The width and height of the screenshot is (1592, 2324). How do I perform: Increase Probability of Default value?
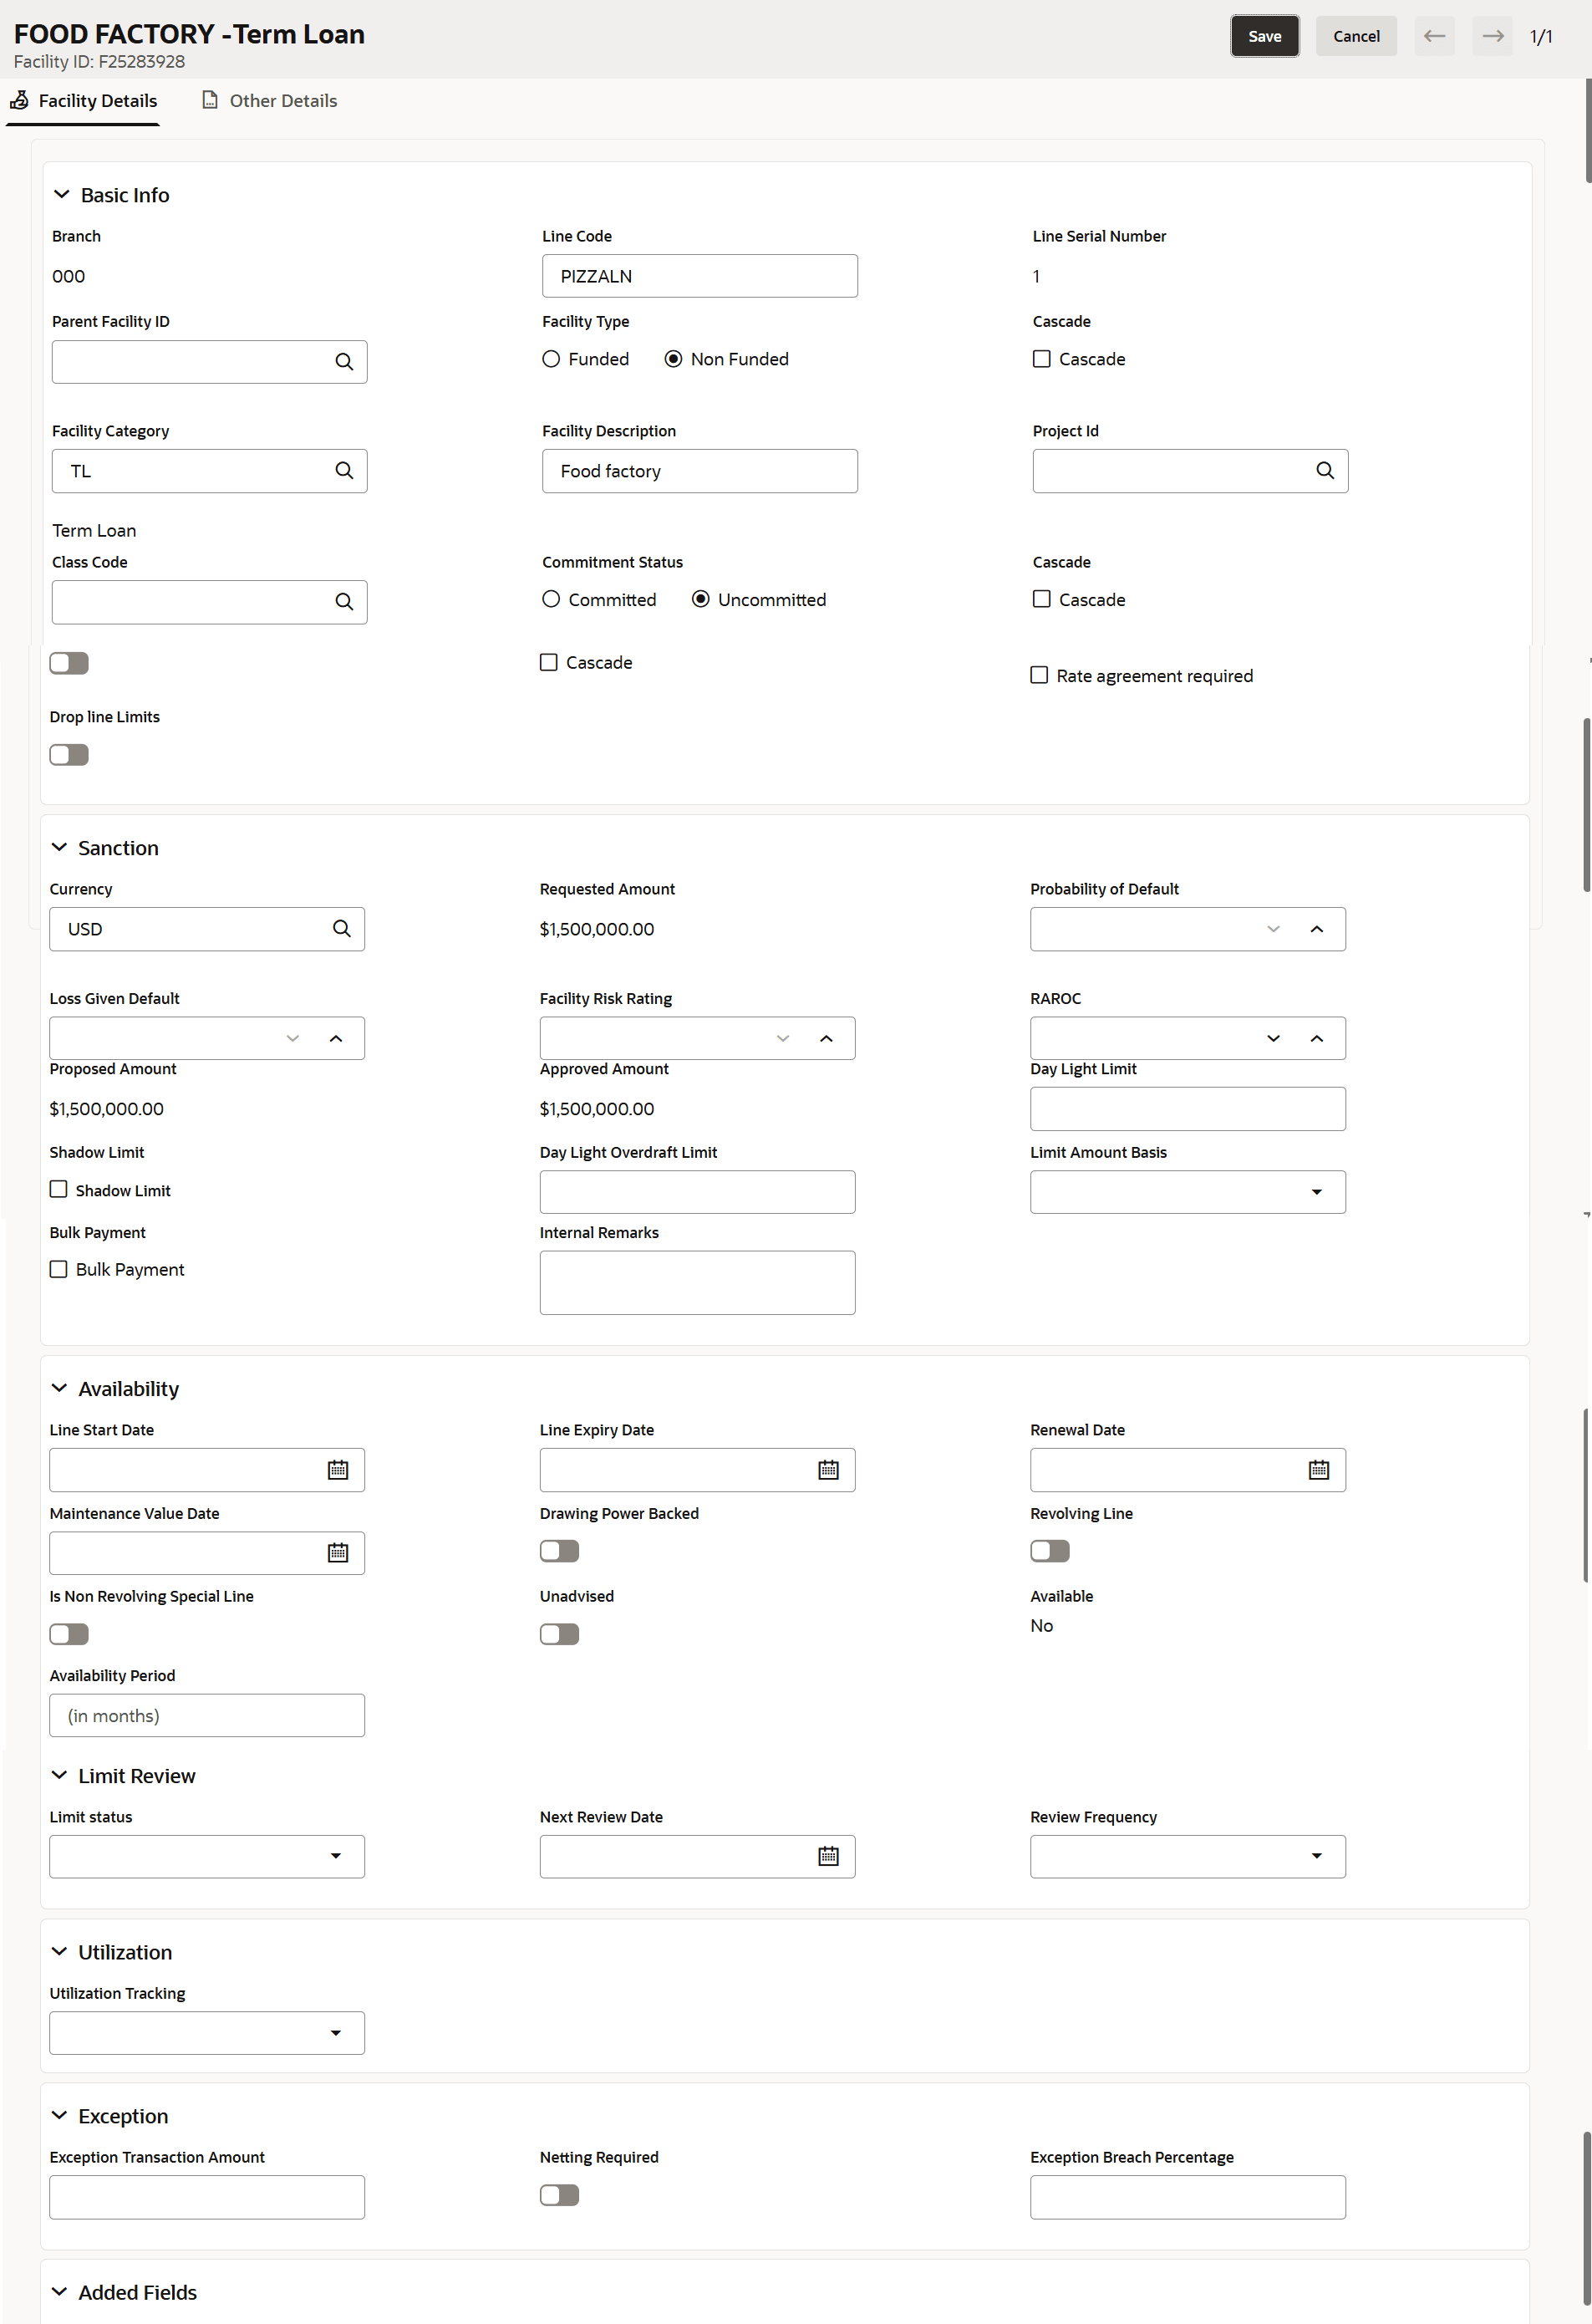1317,929
